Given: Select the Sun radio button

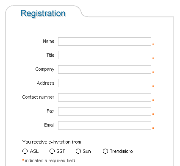Looking at the screenshot, I should (78, 151).
